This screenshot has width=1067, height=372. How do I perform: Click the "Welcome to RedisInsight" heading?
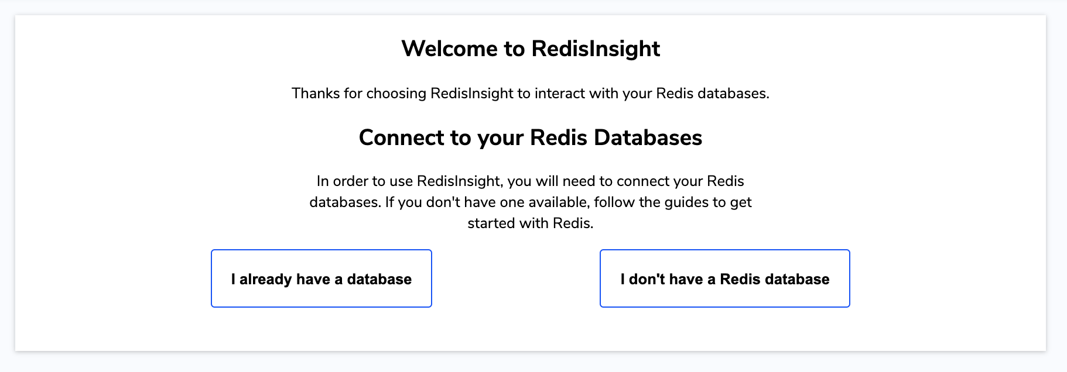531,49
